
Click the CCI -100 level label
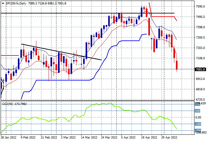pyautogui.click(x=198, y=124)
